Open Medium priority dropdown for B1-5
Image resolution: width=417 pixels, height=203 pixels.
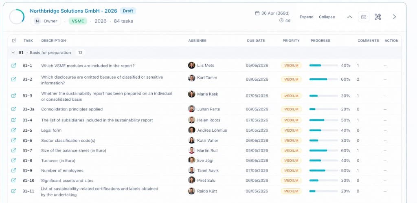[291, 130]
